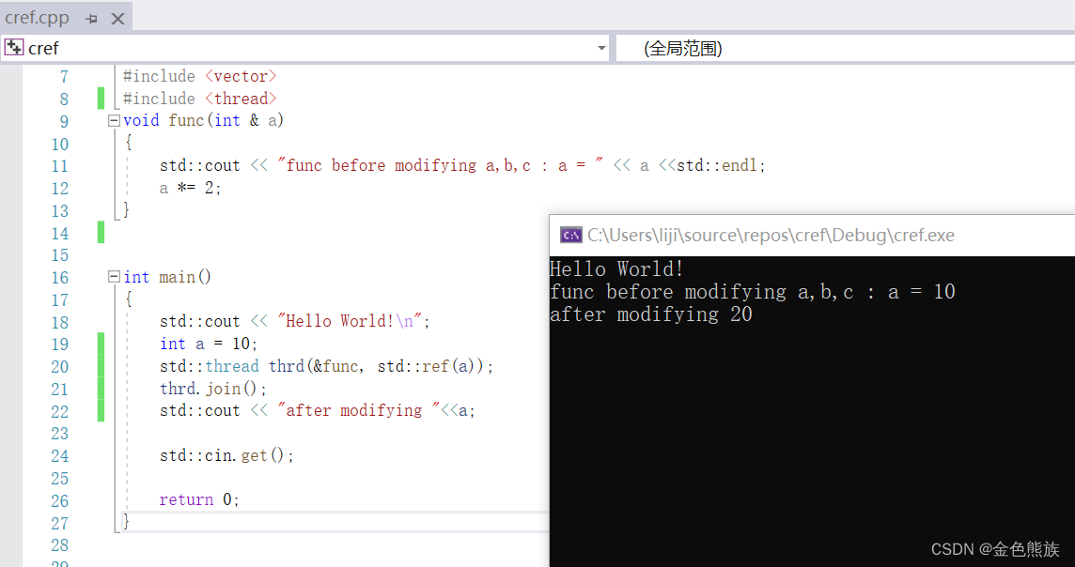This screenshot has height=567, width=1075.
Task: Close the cref.cpp tab
Action: click(117, 17)
